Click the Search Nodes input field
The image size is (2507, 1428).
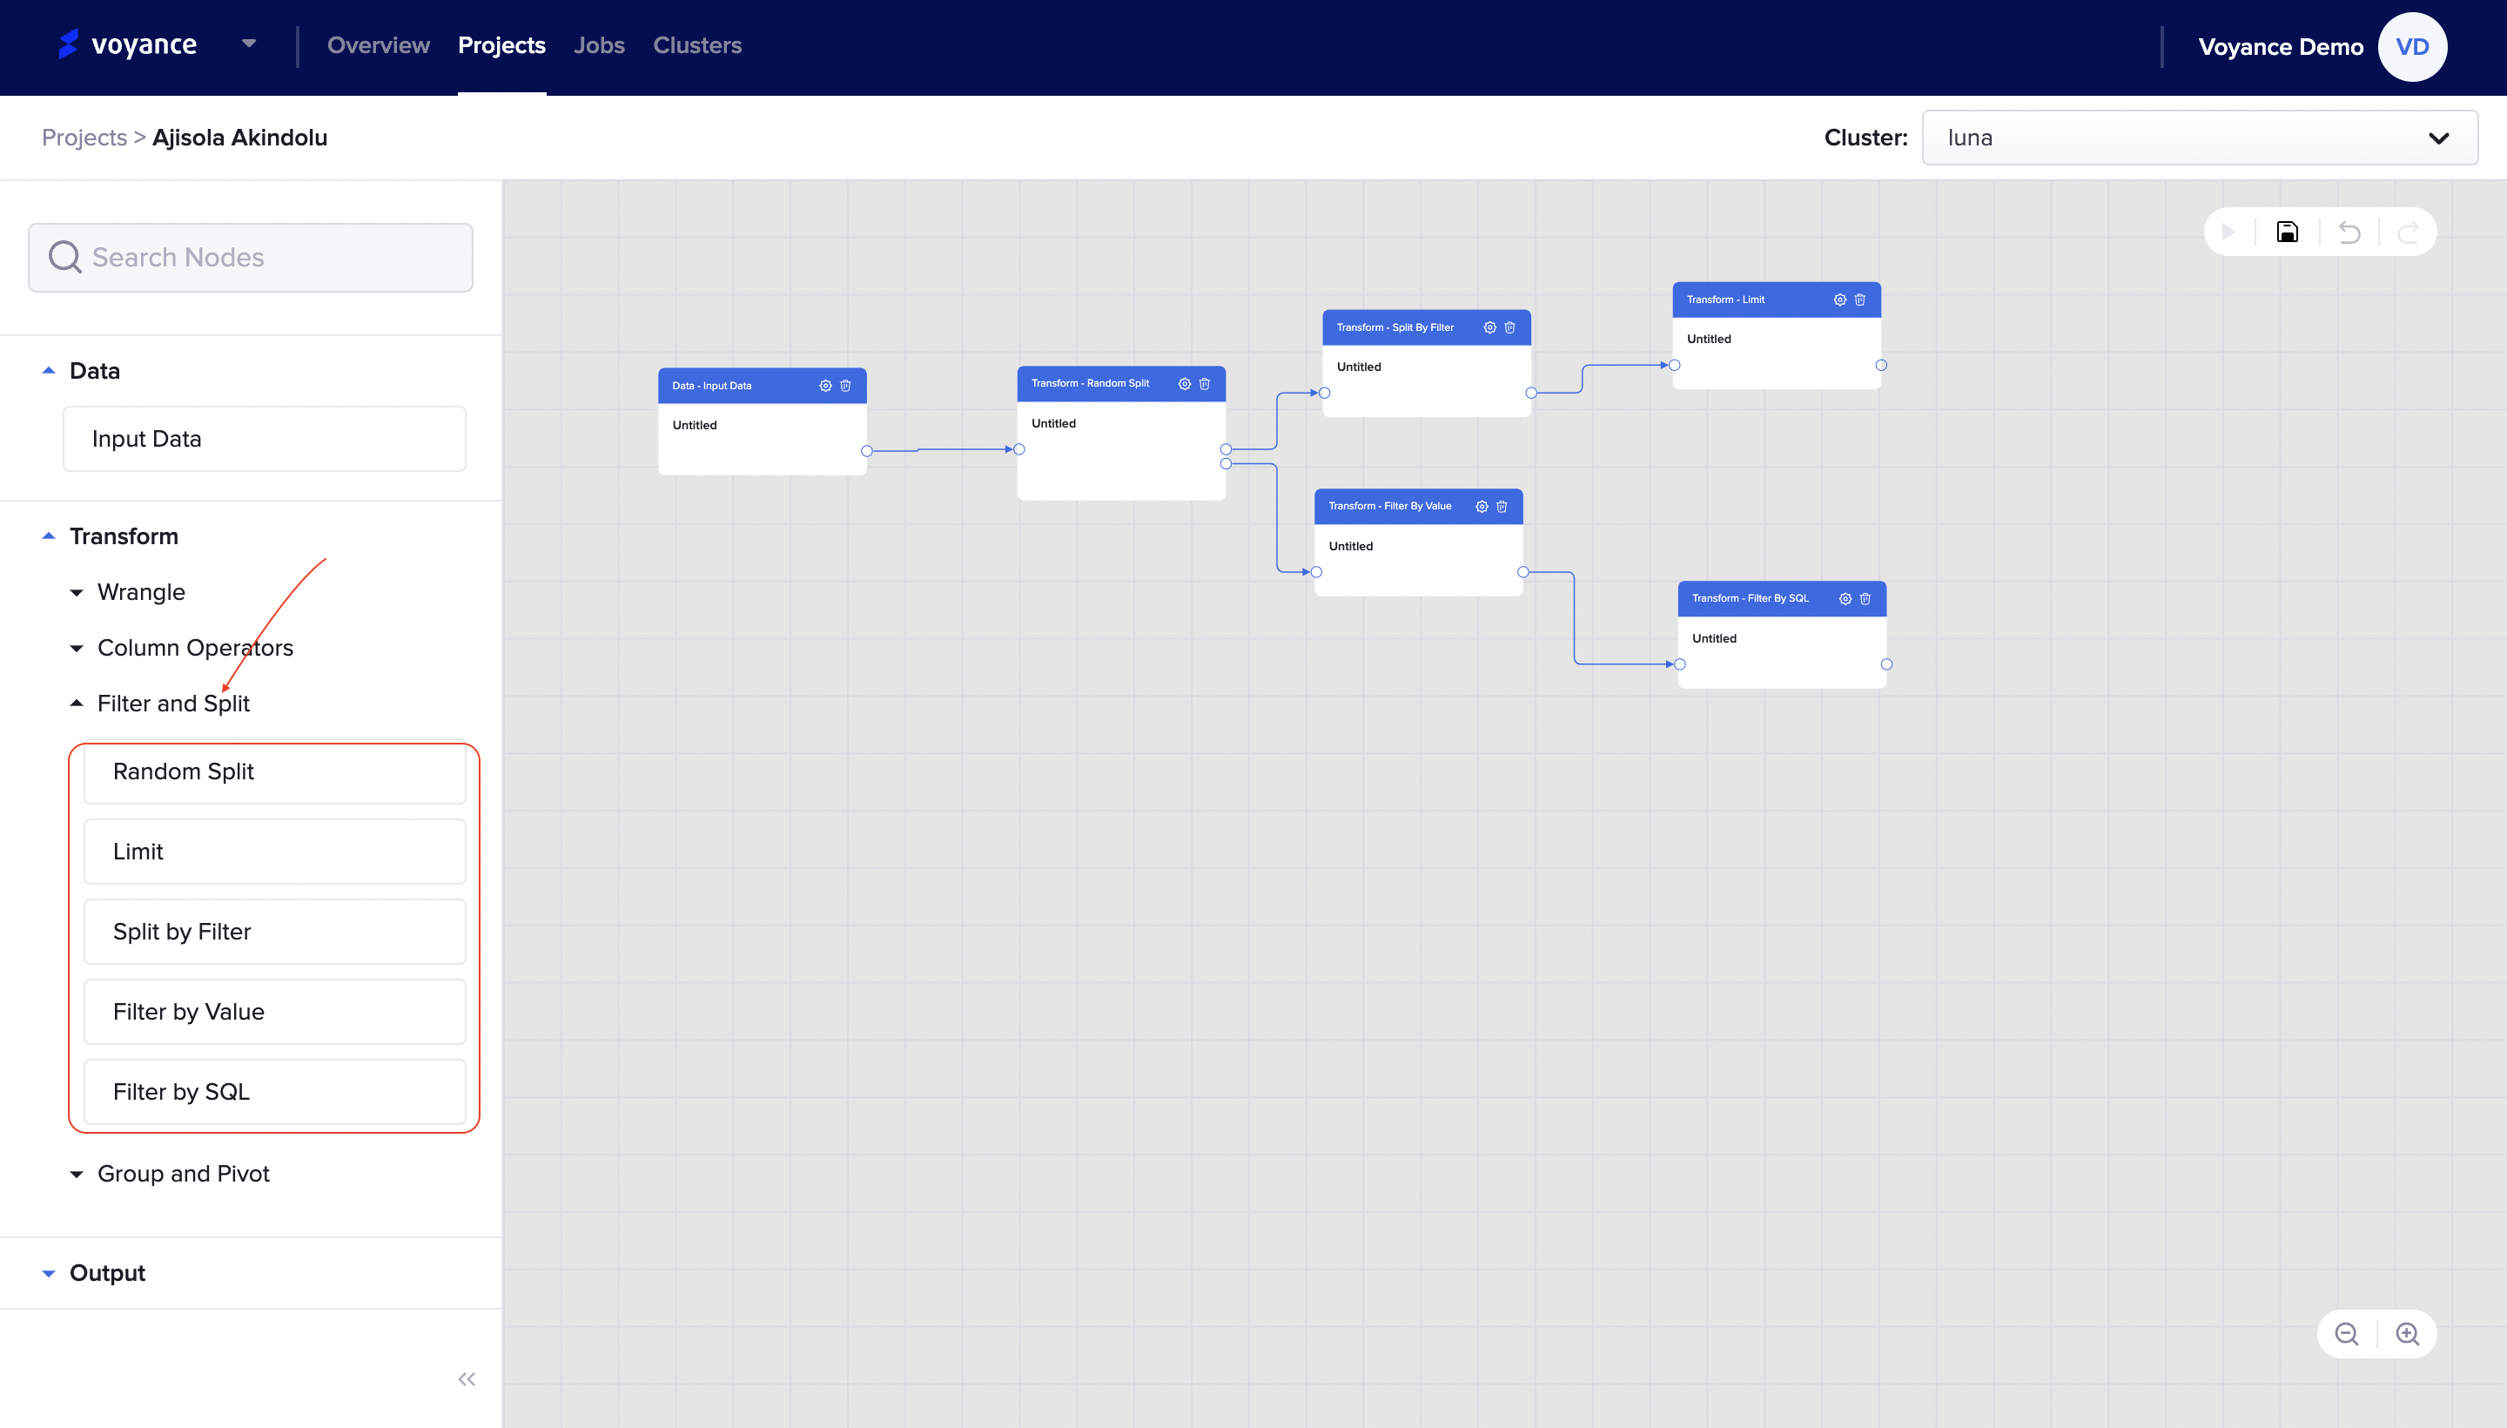251,257
